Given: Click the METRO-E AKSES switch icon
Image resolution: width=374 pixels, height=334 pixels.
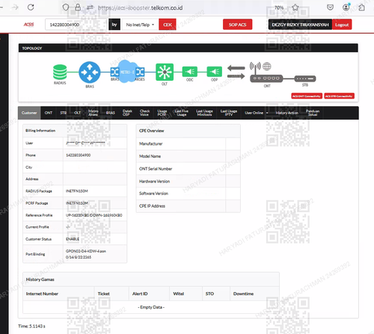Looking at the screenshot, I should point(140,72).
